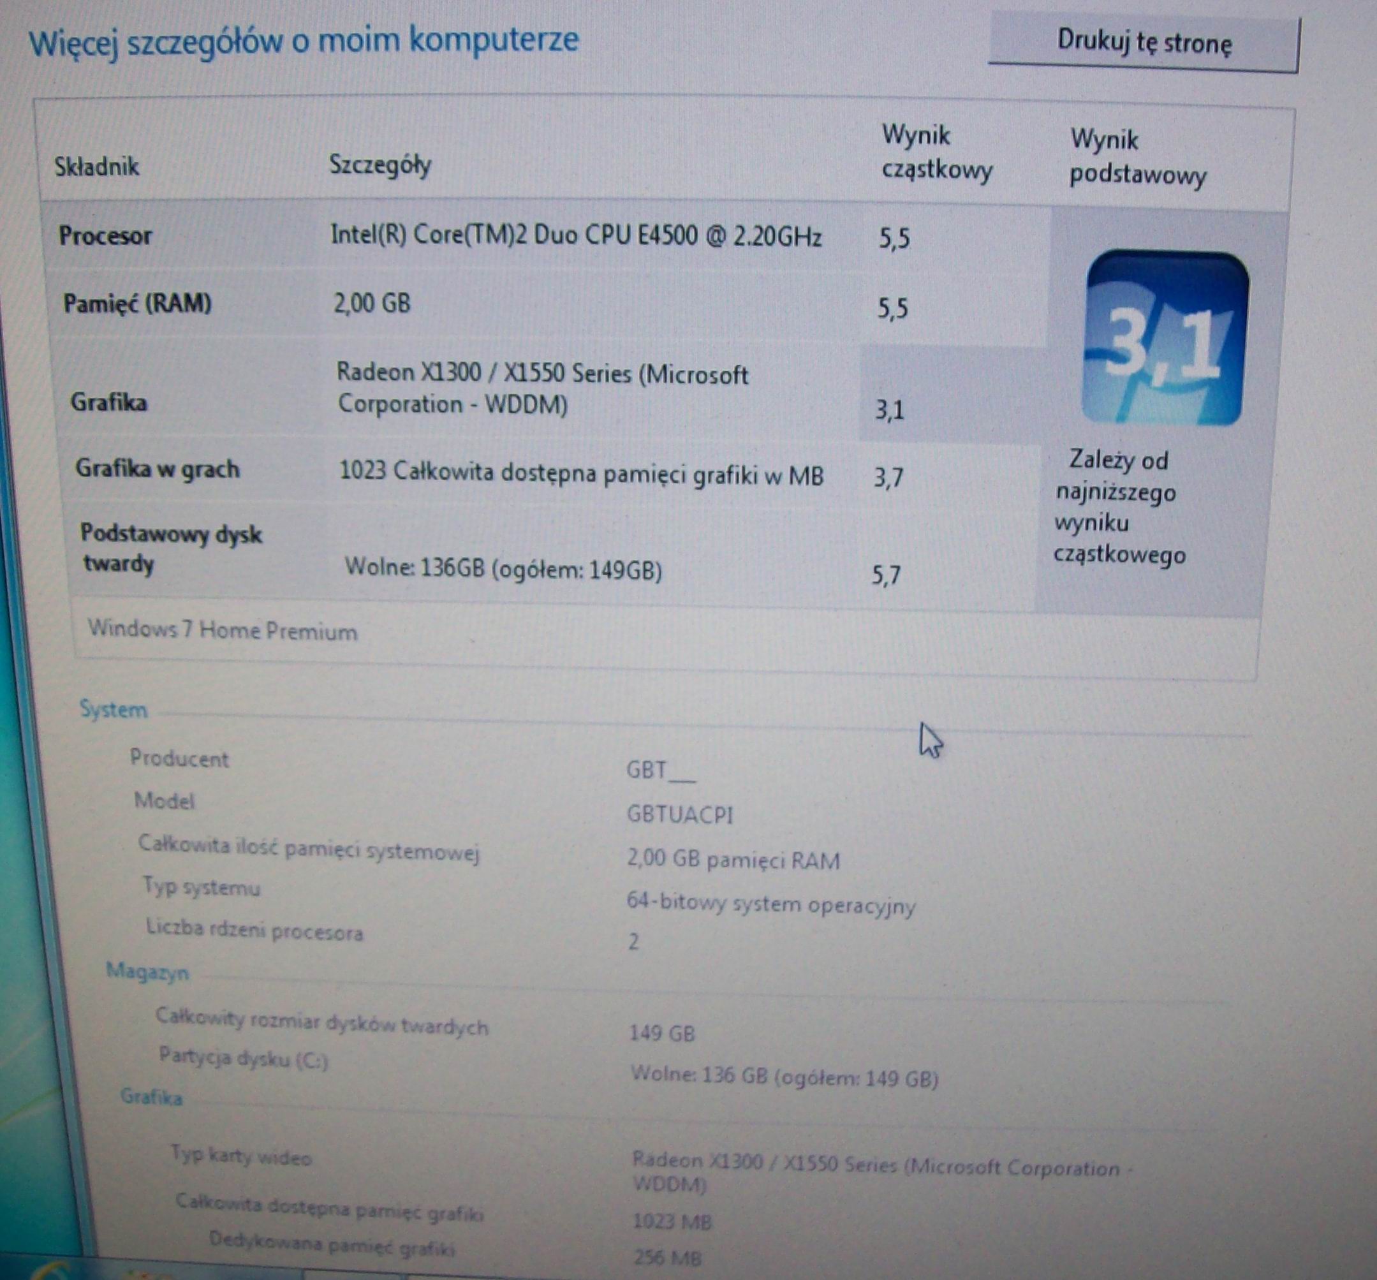Click '64-bitowy system operacyjny' value
Screen dimensions: 1377x1280
click(x=771, y=904)
